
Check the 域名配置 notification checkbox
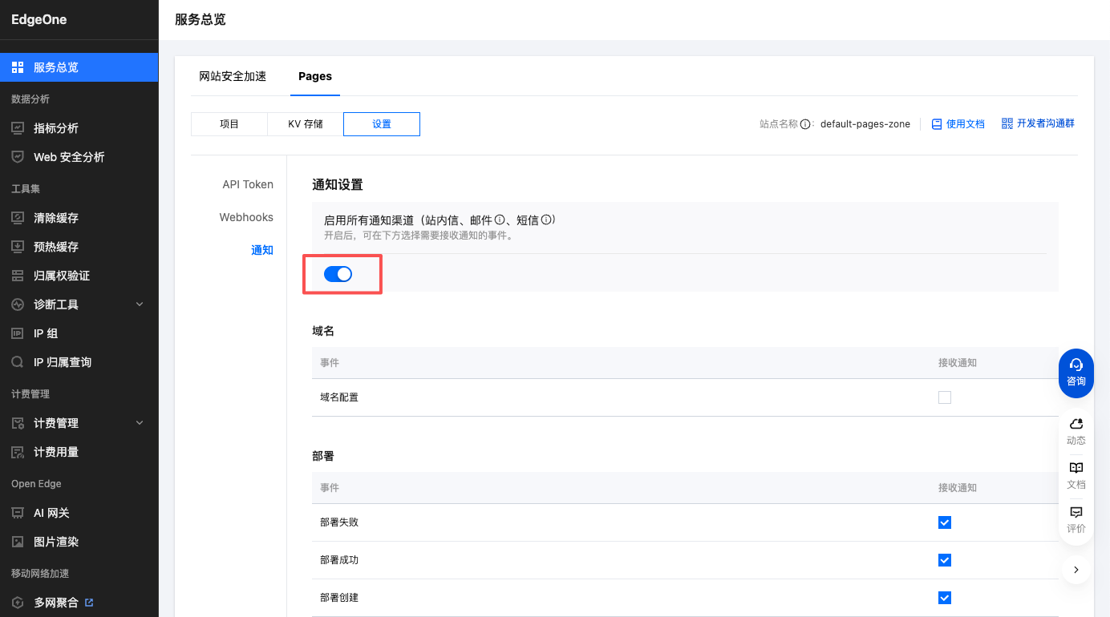point(944,397)
